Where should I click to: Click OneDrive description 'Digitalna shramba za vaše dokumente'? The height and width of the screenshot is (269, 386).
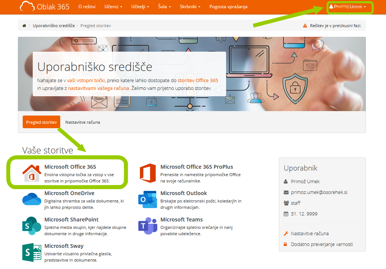click(84, 204)
